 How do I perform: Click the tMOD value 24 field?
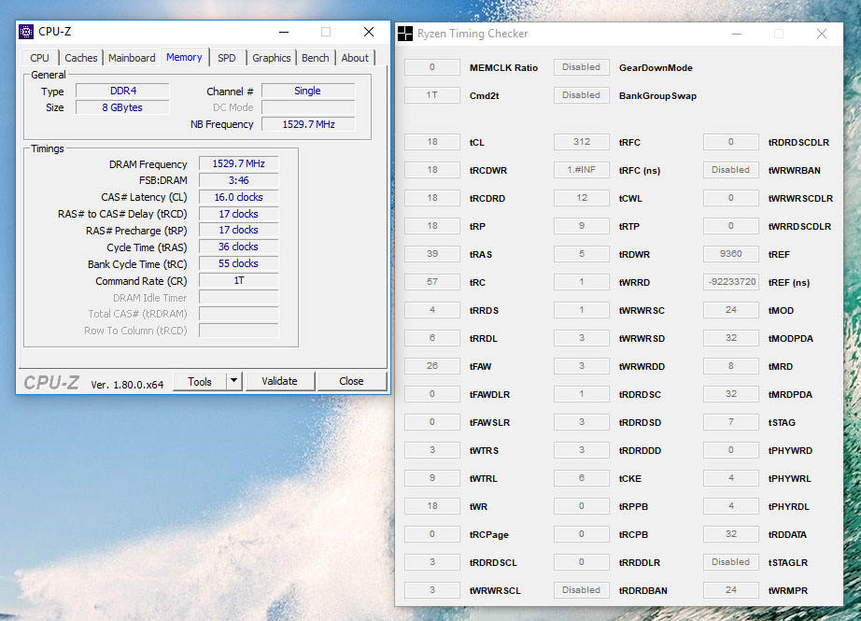coord(731,310)
